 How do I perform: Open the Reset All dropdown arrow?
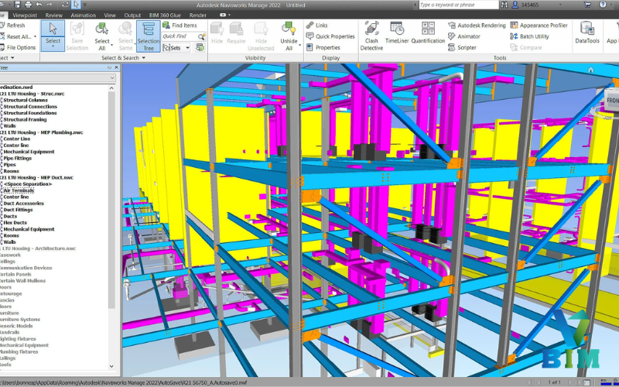tap(35, 36)
